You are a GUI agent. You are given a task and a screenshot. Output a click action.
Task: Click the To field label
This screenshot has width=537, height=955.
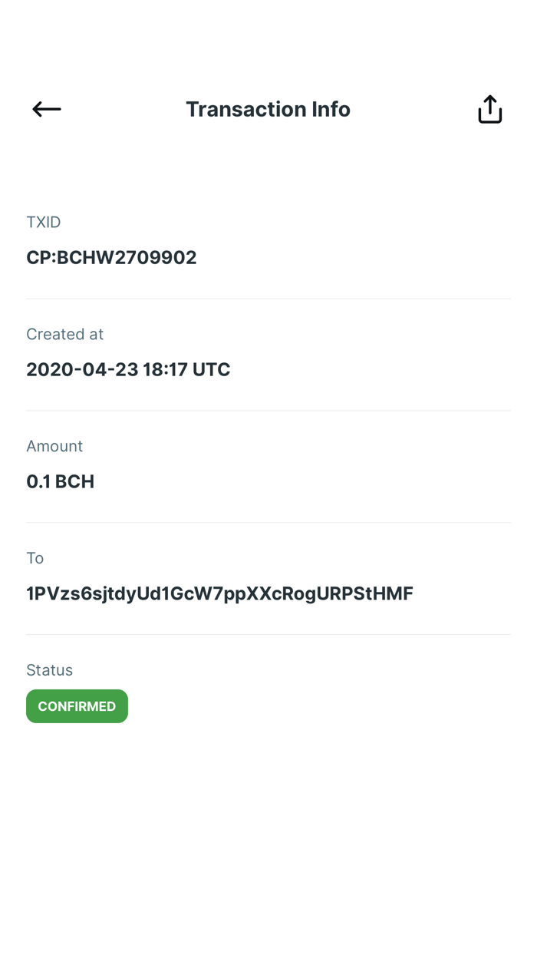(35, 558)
